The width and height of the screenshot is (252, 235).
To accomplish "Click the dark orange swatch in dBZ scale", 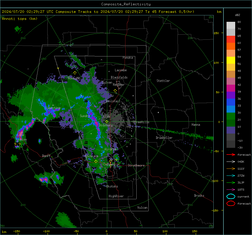I will 231,46.
